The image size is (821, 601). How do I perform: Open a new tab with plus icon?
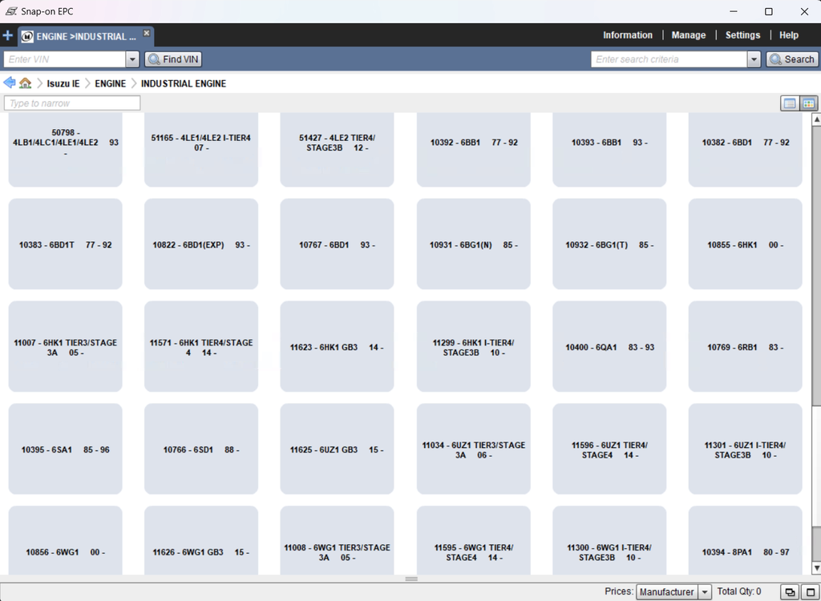point(8,35)
